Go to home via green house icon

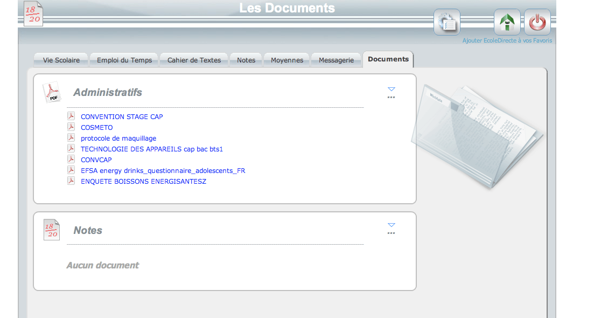coord(507,23)
